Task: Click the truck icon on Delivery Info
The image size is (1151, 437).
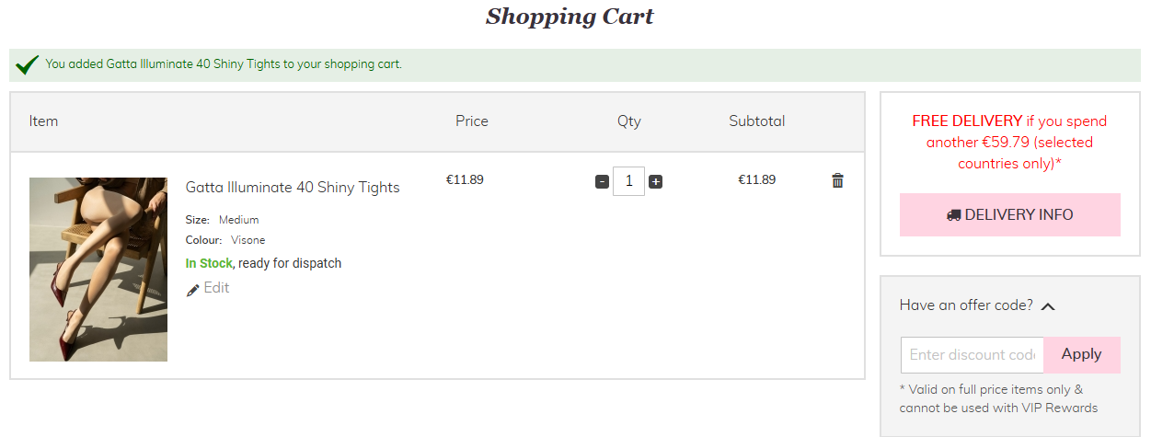Action: [x=953, y=215]
